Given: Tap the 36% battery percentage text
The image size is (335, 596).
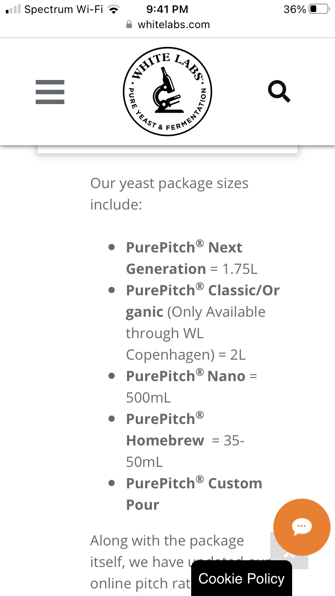Looking at the screenshot, I should point(295,9).
